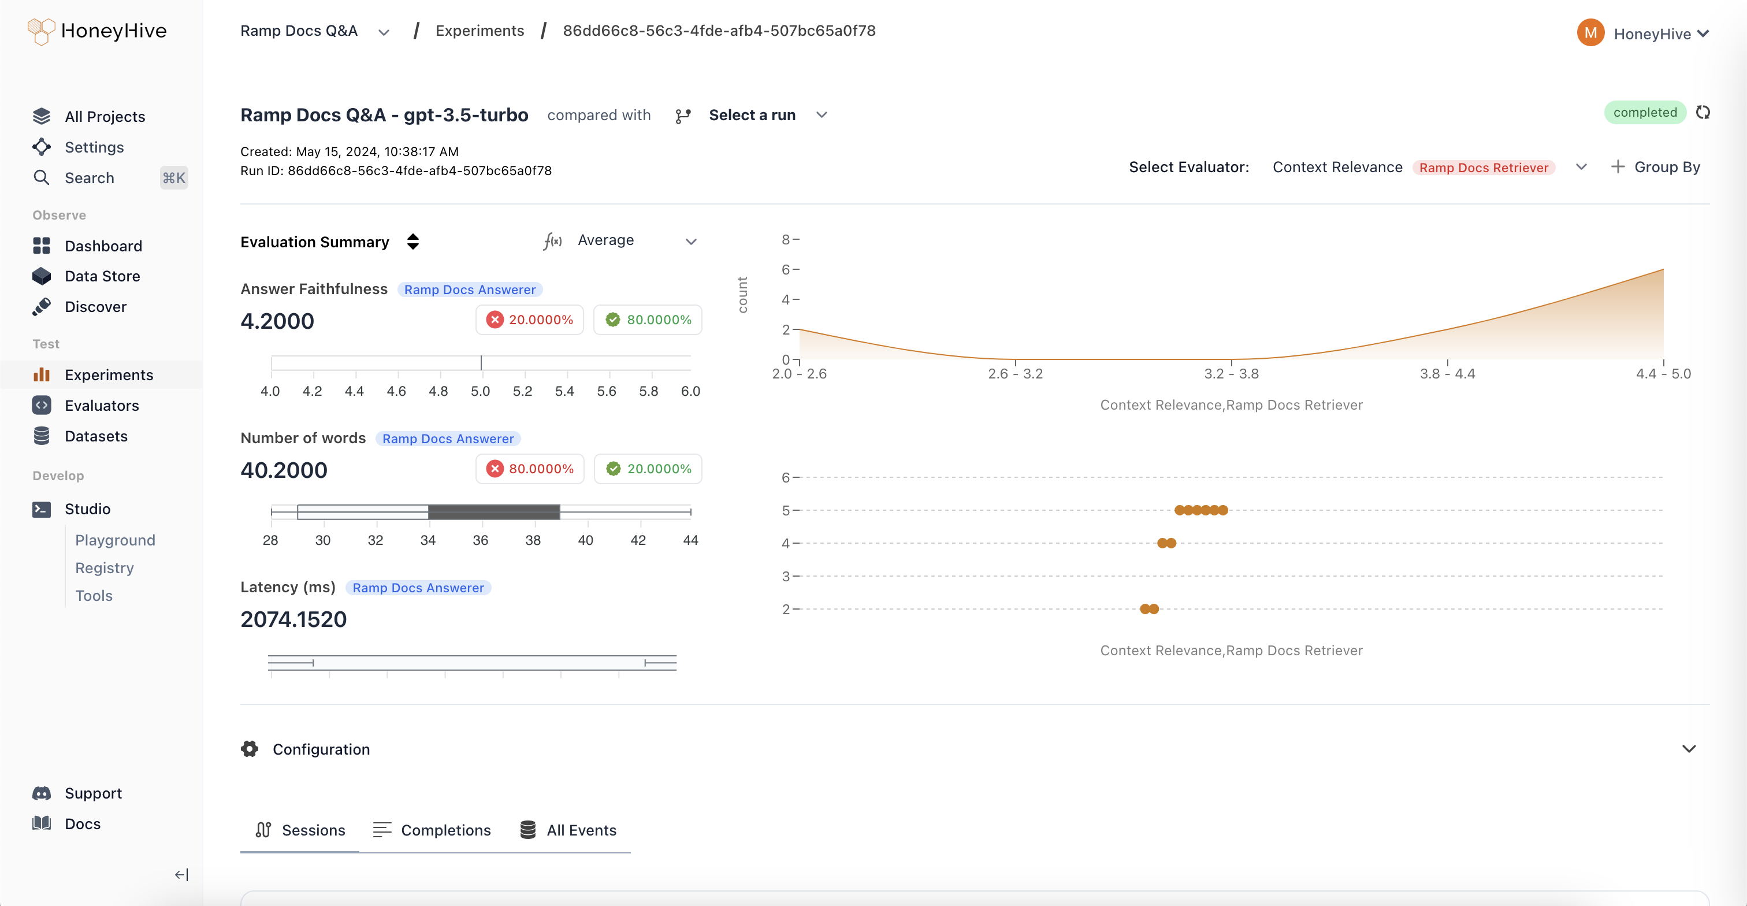
Task: Open the Dashboard grid icon
Action: [x=42, y=246]
